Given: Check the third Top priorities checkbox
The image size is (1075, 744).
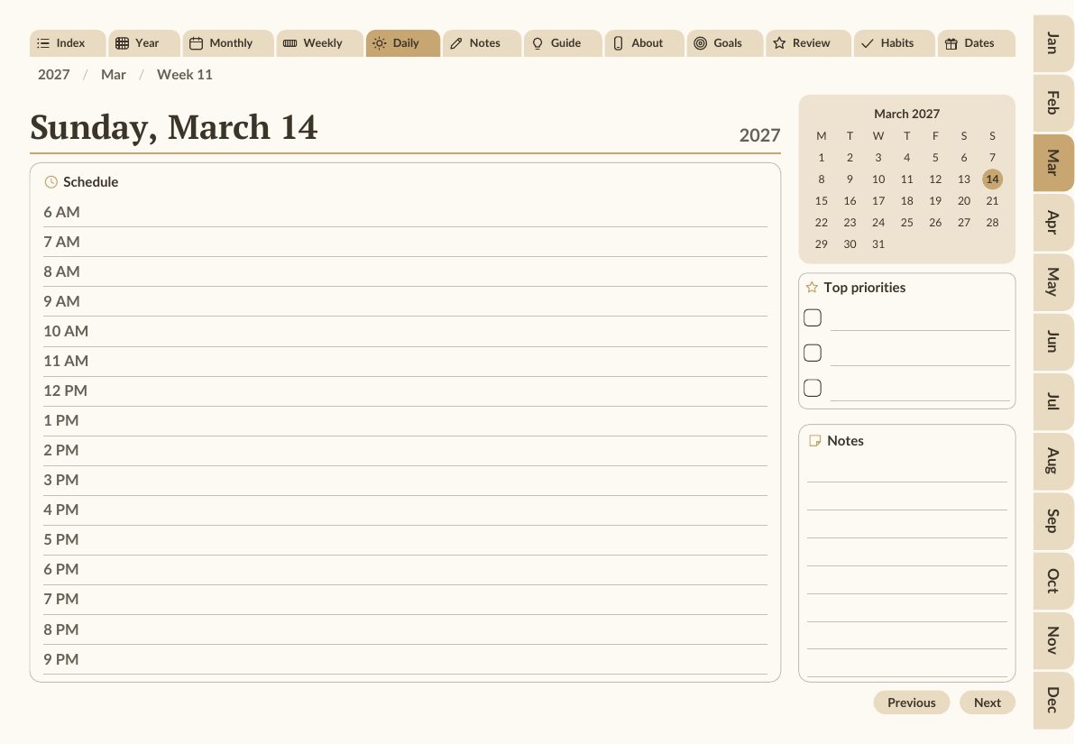Looking at the screenshot, I should 813,388.
